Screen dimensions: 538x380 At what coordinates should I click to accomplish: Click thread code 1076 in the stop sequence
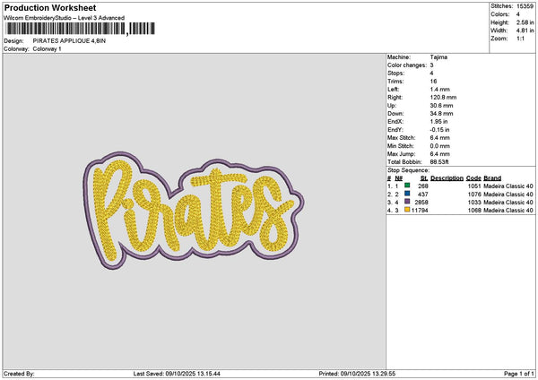point(474,194)
